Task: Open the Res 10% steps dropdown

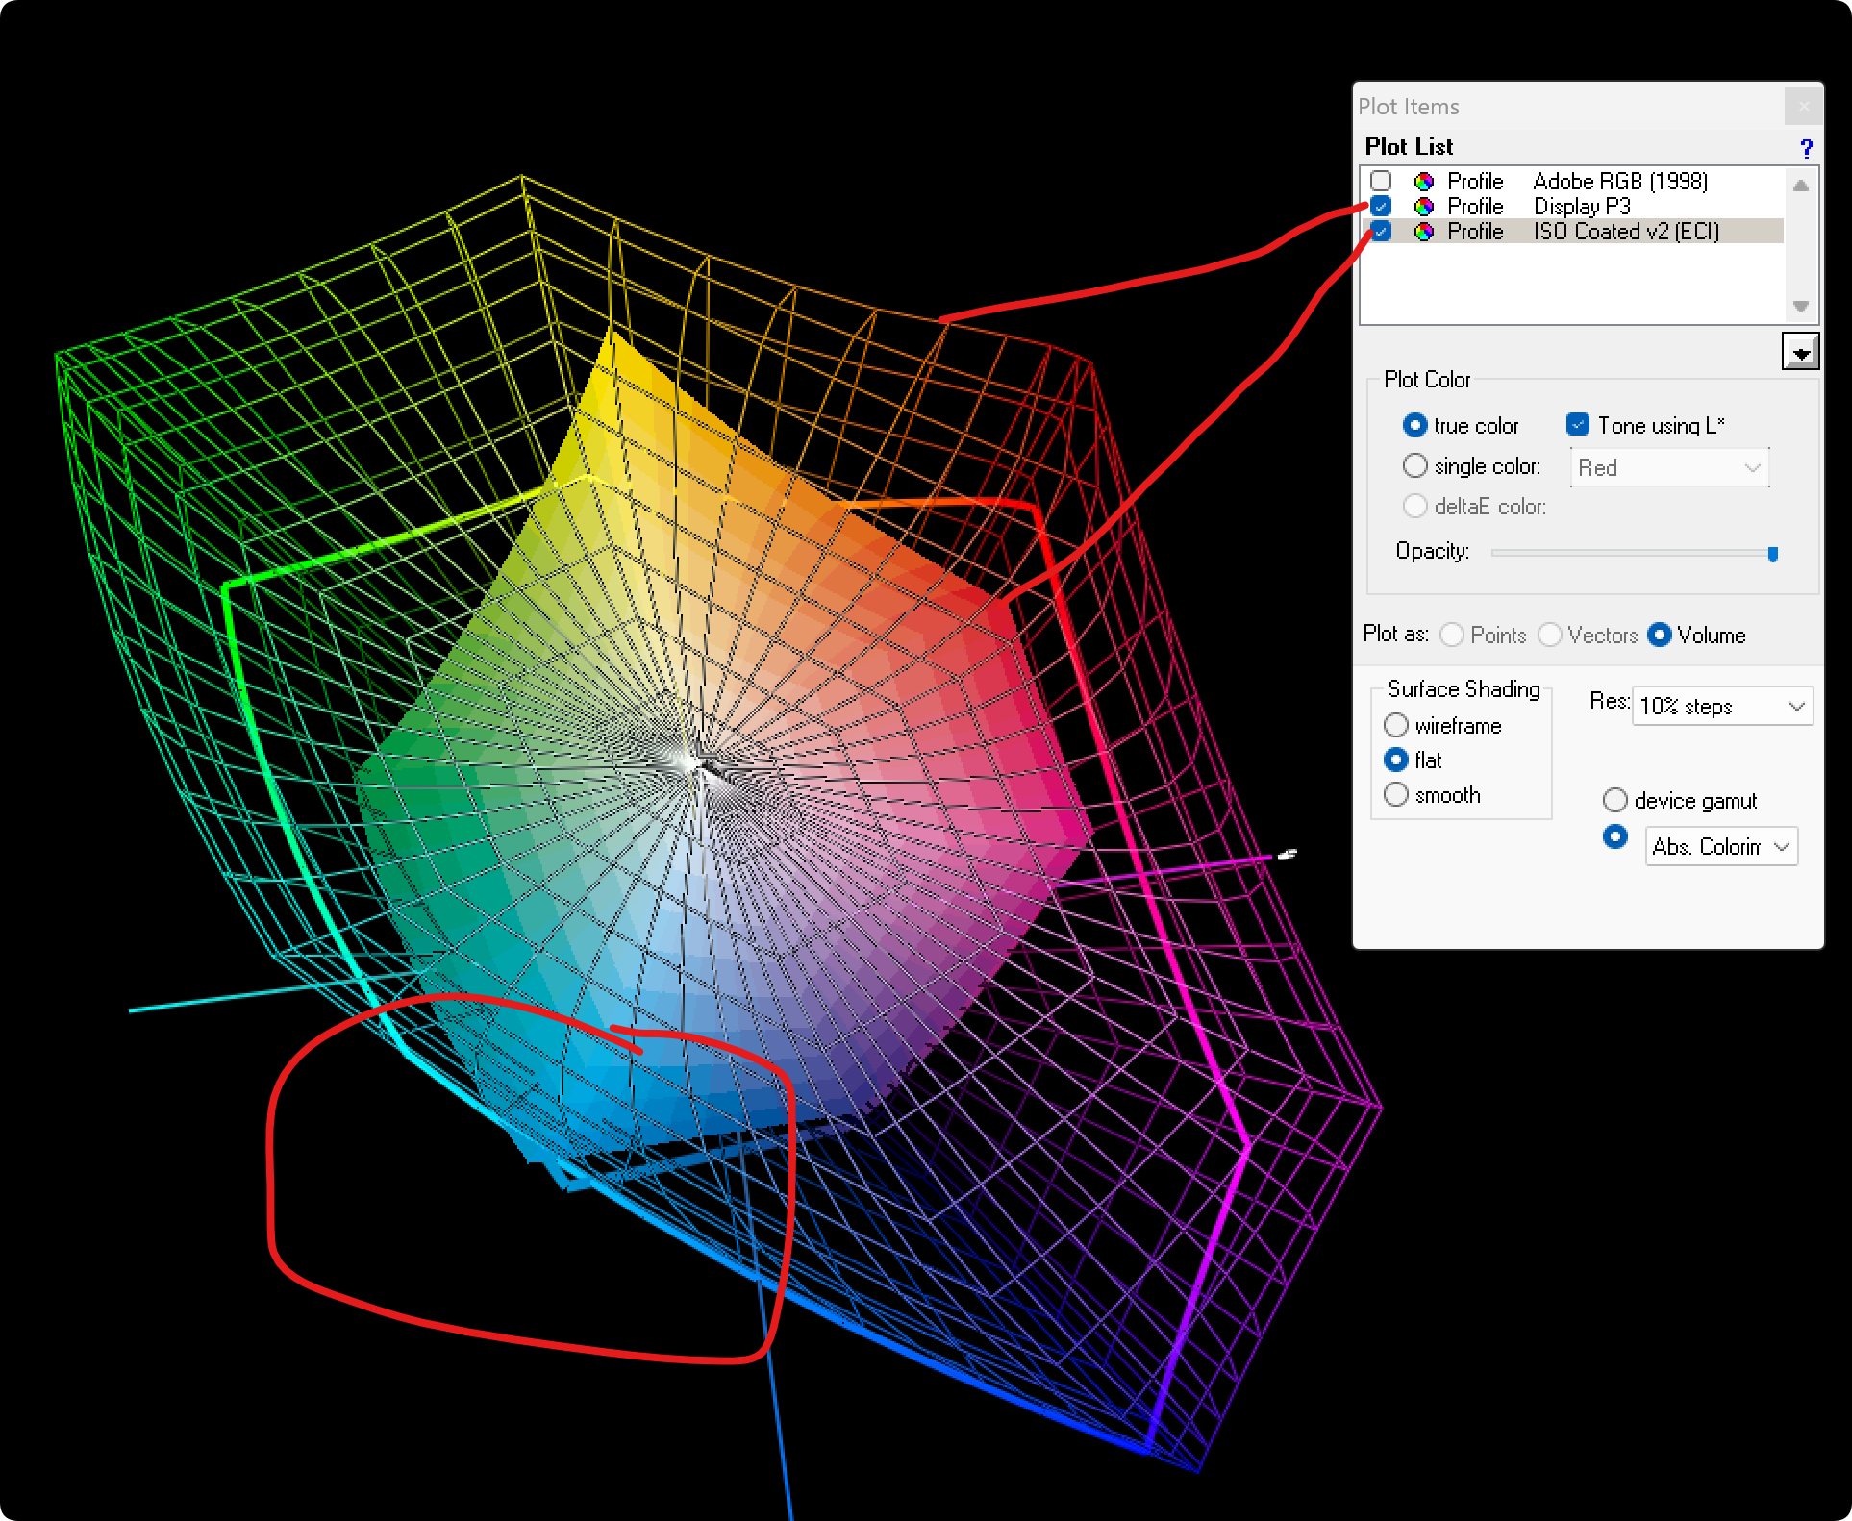Action: point(1722,707)
